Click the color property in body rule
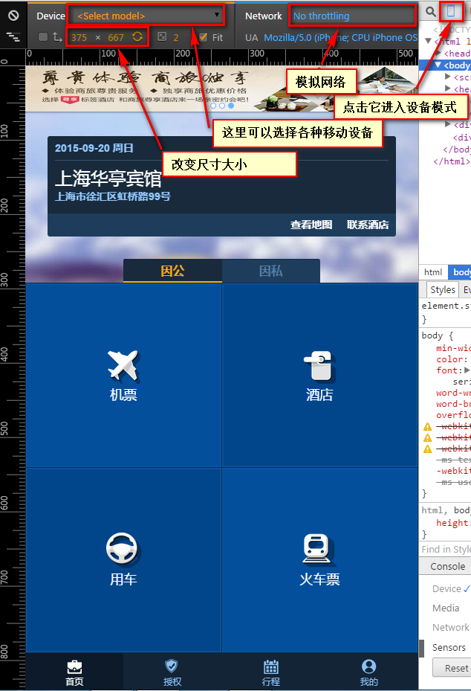Screen dimensions: 471x691 (x=452, y=359)
